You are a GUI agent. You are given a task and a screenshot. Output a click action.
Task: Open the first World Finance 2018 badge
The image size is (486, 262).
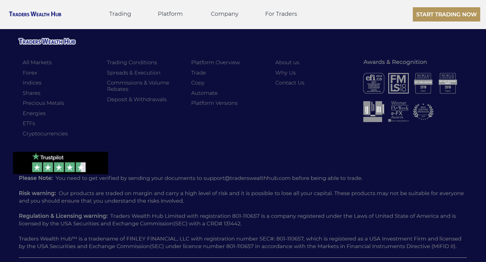point(423,83)
